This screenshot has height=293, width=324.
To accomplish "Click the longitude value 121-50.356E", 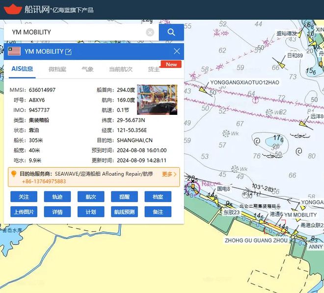I will click(x=132, y=130).
